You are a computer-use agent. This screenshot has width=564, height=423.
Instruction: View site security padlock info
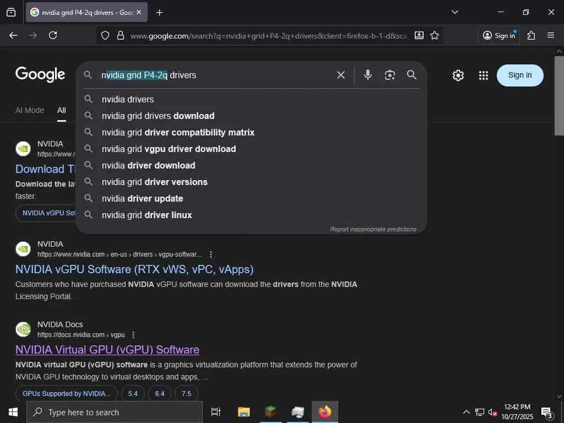121,35
